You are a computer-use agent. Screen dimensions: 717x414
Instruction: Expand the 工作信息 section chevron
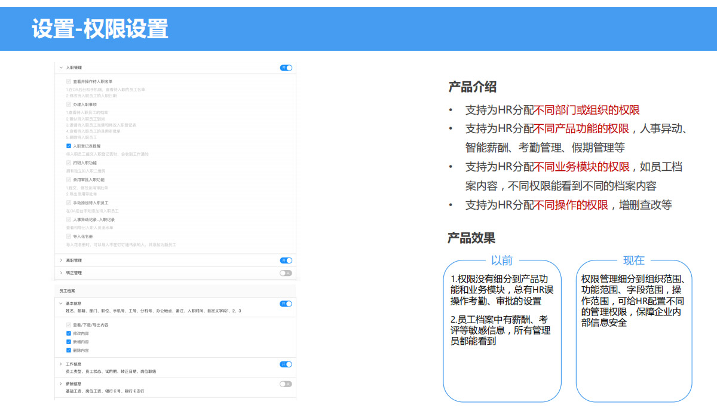(x=61, y=364)
